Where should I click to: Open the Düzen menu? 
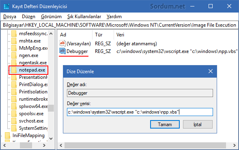tap(28, 17)
